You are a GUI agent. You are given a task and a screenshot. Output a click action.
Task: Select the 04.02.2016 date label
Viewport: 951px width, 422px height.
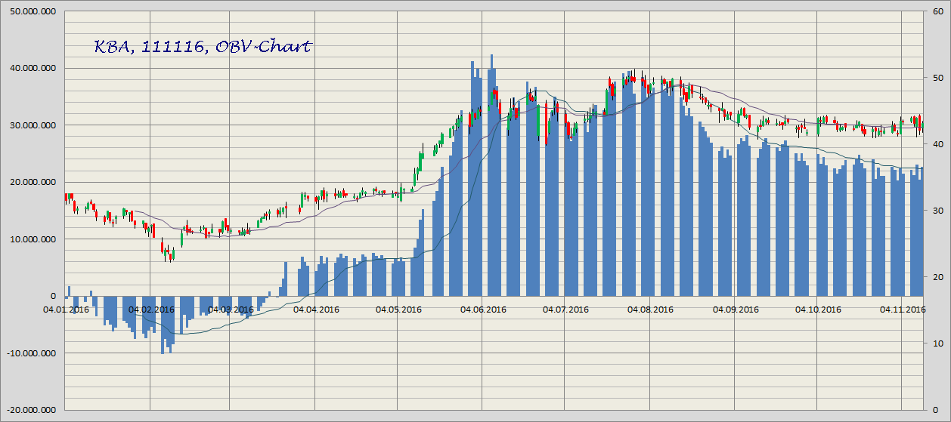[x=151, y=309]
